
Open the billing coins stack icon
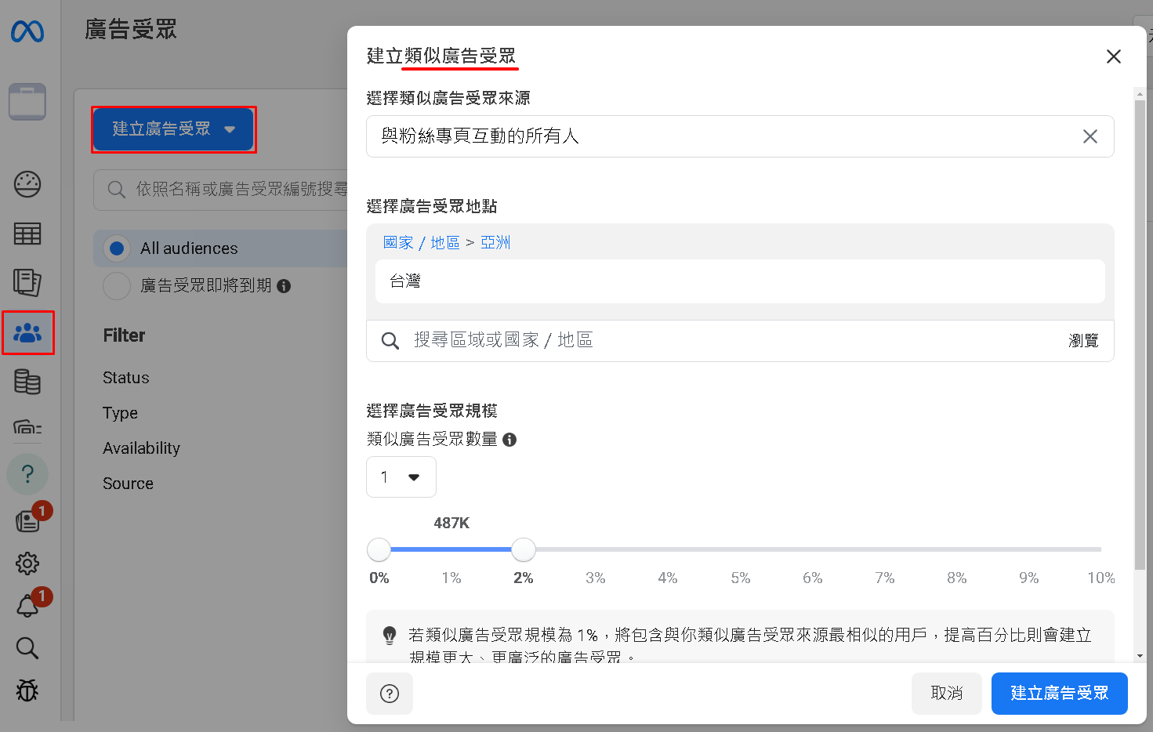coord(27,382)
